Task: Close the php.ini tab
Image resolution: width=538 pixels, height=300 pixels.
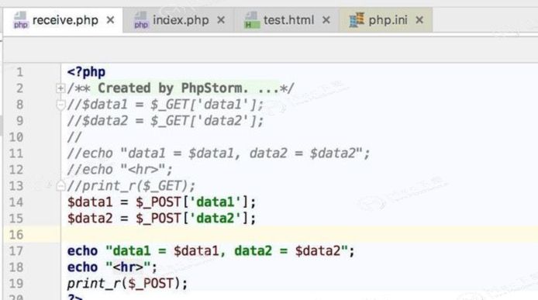Action: point(419,20)
